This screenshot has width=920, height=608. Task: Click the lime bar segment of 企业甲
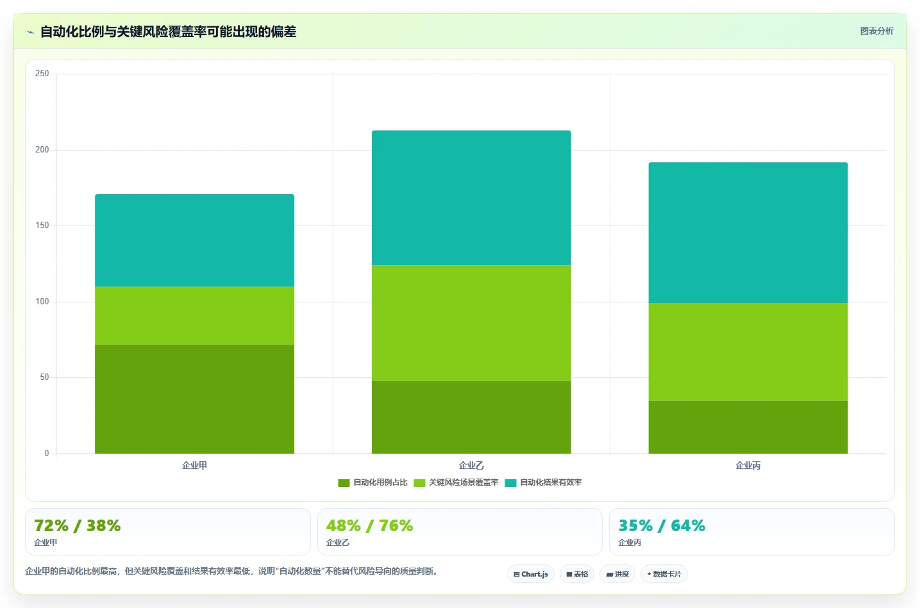point(194,316)
